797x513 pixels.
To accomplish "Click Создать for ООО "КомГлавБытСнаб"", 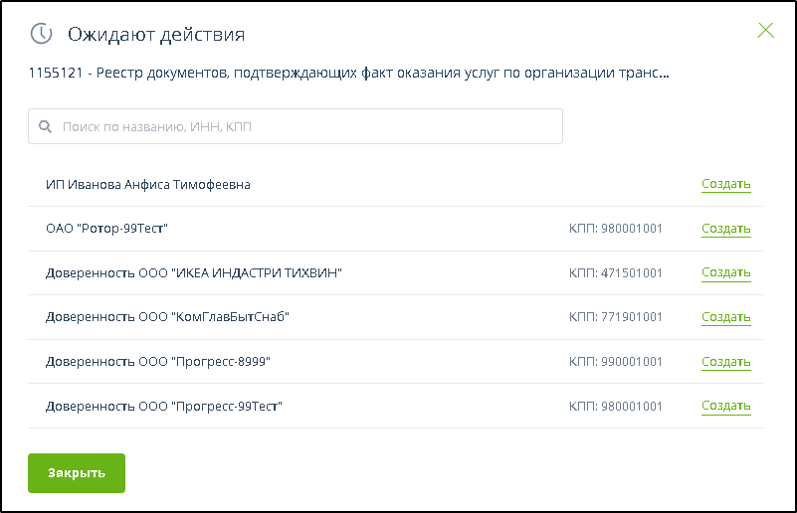I will click(725, 317).
